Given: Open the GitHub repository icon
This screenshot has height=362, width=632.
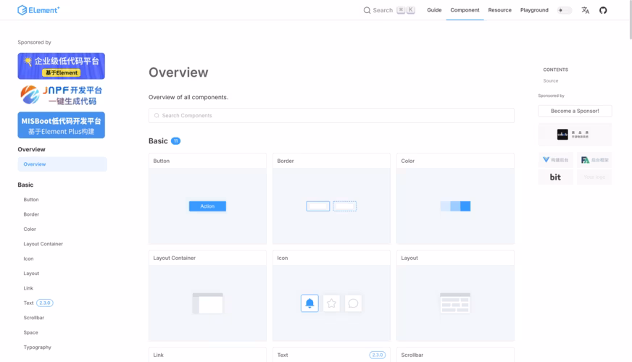Looking at the screenshot, I should click(x=603, y=10).
